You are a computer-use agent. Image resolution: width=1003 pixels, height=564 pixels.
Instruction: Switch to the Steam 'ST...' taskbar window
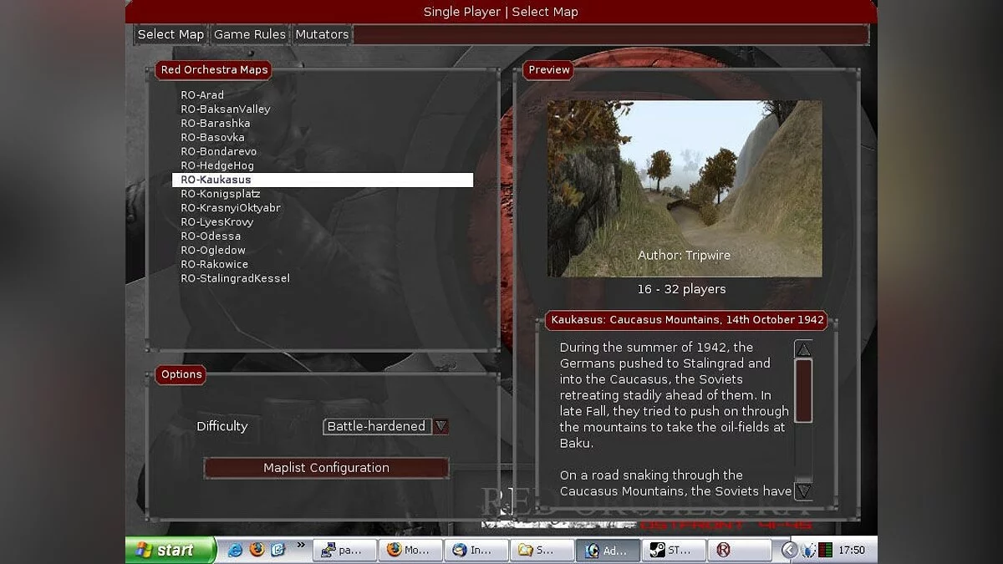(674, 550)
